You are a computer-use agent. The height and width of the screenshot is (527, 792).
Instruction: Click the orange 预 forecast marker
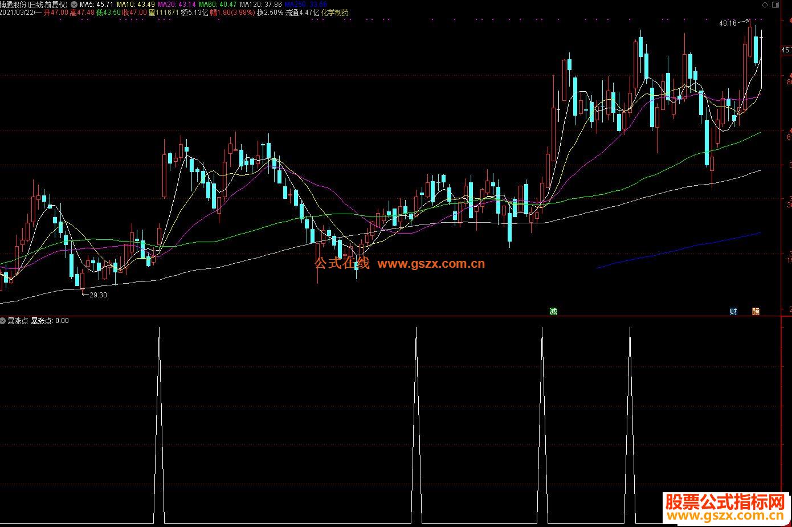(x=756, y=311)
